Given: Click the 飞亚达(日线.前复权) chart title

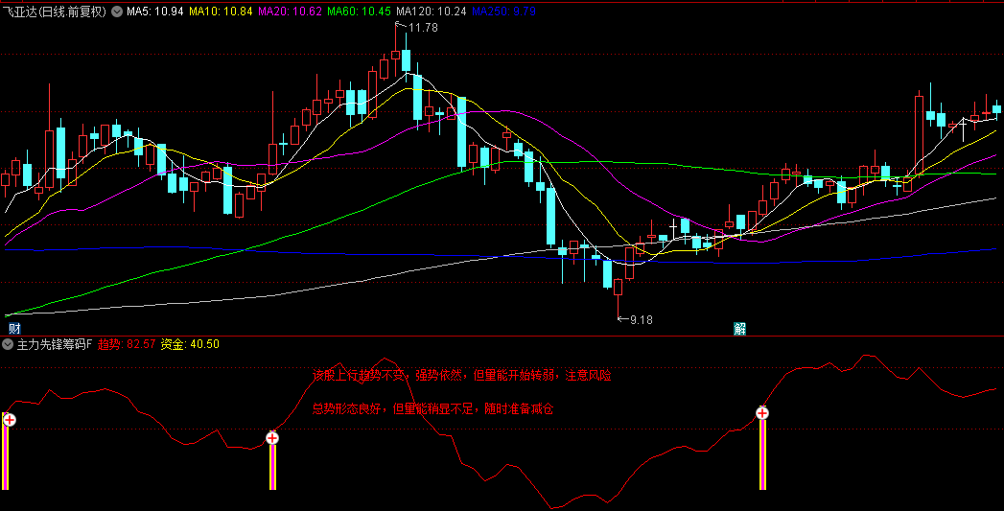Looking at the screenshot, I should click(x=55, y=12).
